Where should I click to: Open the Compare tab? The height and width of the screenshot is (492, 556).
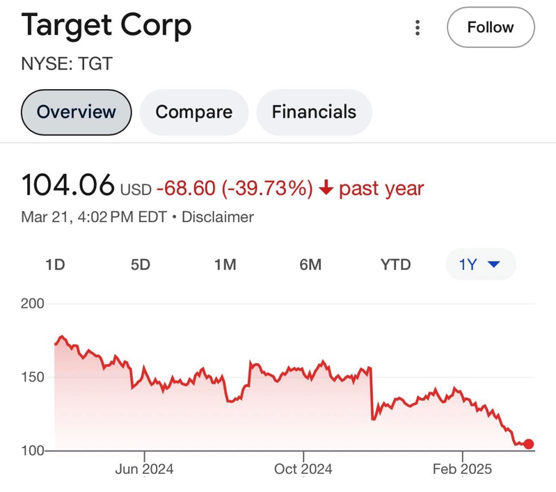[x=193, y=112]
